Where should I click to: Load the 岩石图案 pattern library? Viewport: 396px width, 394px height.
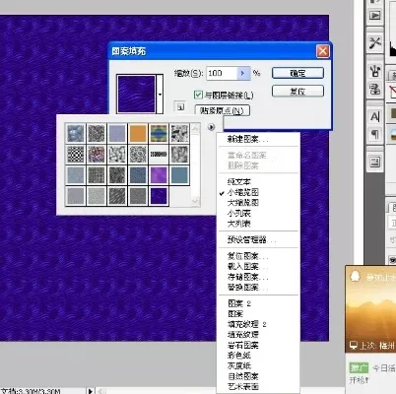243,346
